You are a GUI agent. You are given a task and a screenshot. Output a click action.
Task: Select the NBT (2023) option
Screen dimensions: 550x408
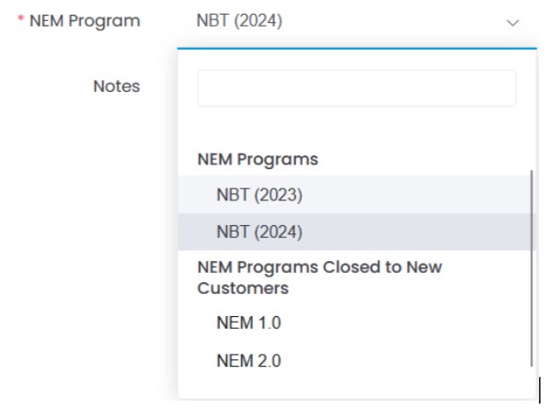point(355,195)
